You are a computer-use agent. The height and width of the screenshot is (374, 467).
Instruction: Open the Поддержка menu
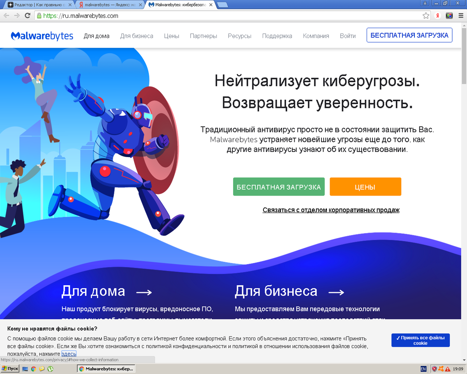pyautogui.click(x=277, y=36)
